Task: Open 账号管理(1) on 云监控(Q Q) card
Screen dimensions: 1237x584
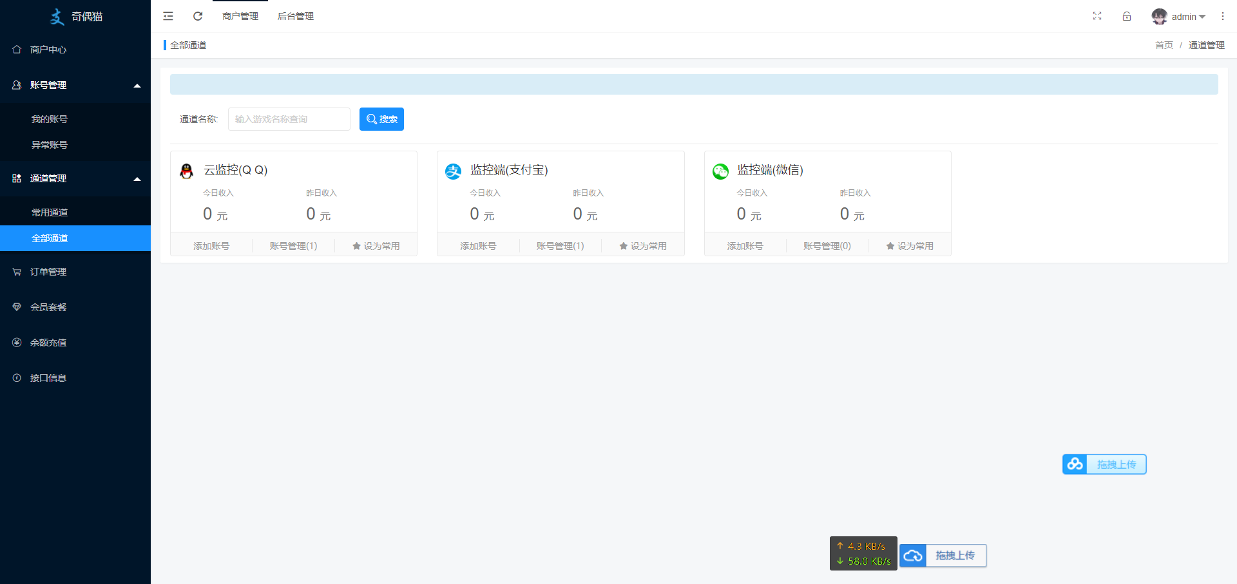Action: (x=293, y=246)
